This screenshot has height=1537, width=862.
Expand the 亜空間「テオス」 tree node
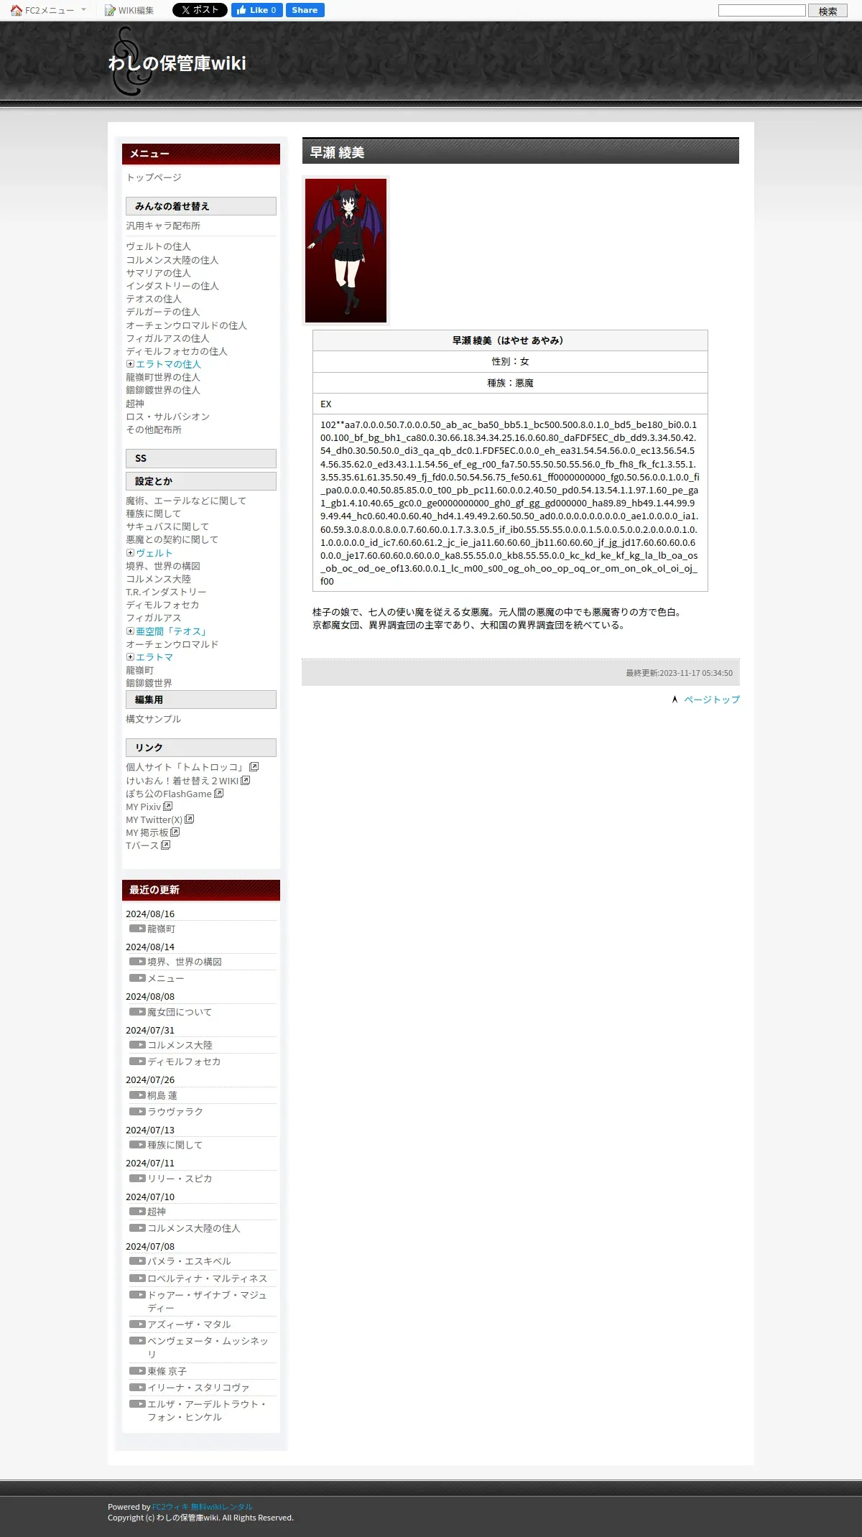pyautogui.click(x=130, y=631)
